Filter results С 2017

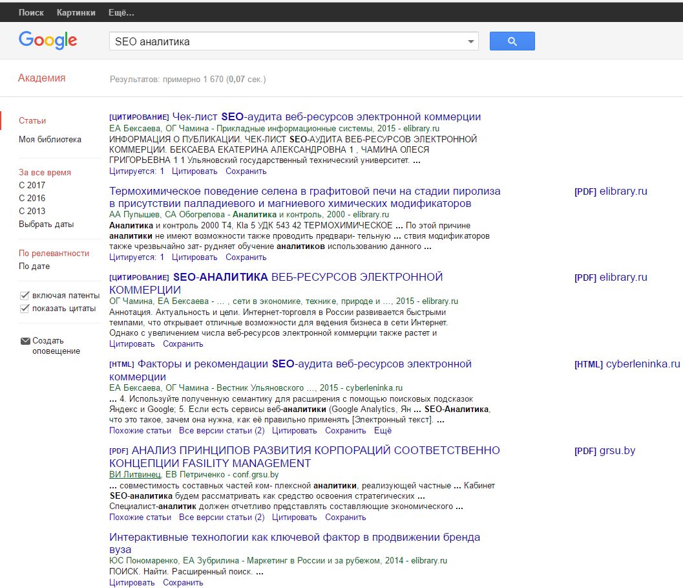click(32, 186)
